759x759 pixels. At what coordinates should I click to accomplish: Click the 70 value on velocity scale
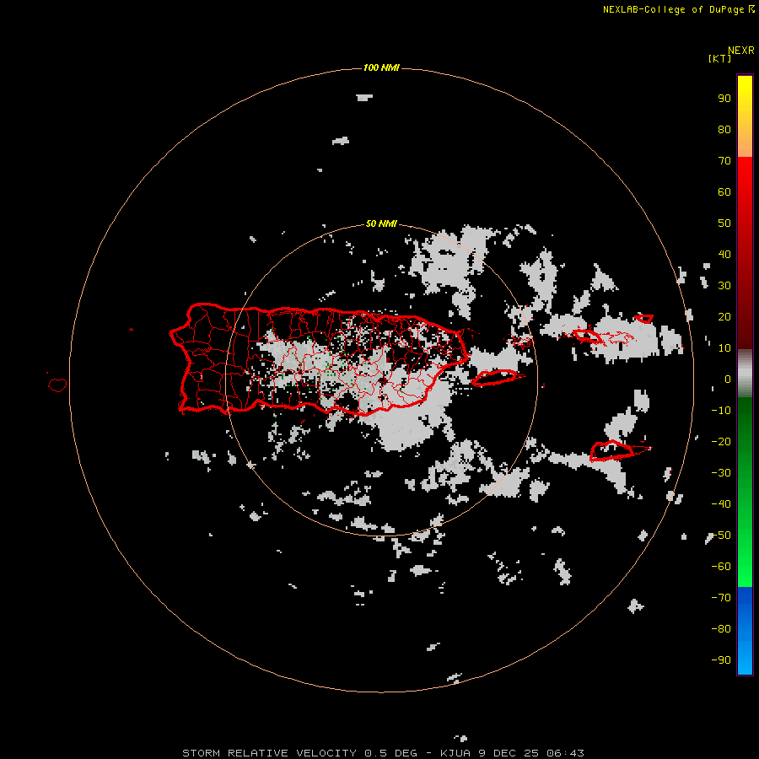[724, 161]
